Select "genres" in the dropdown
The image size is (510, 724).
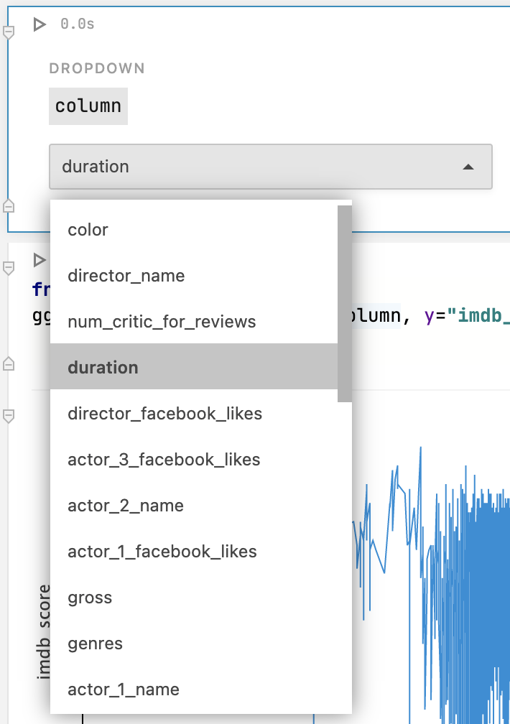pyautogui.click(x=95, y=643)
